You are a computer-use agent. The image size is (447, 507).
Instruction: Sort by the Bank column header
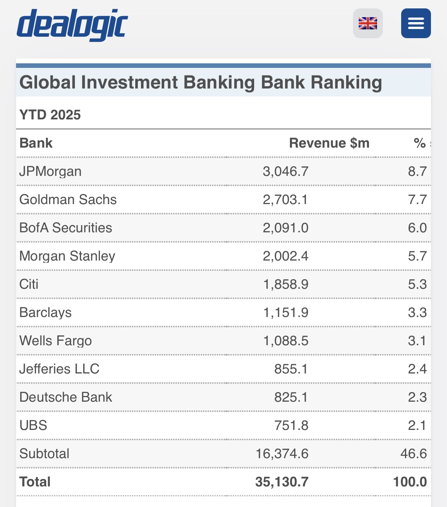coord(36,143)
